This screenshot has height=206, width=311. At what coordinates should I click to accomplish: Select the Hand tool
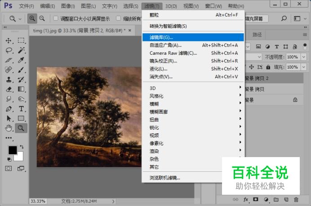[9, 128]
